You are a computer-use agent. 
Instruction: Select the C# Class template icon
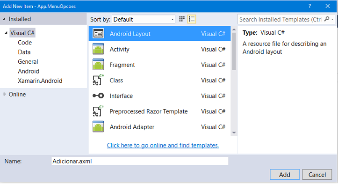98,80
